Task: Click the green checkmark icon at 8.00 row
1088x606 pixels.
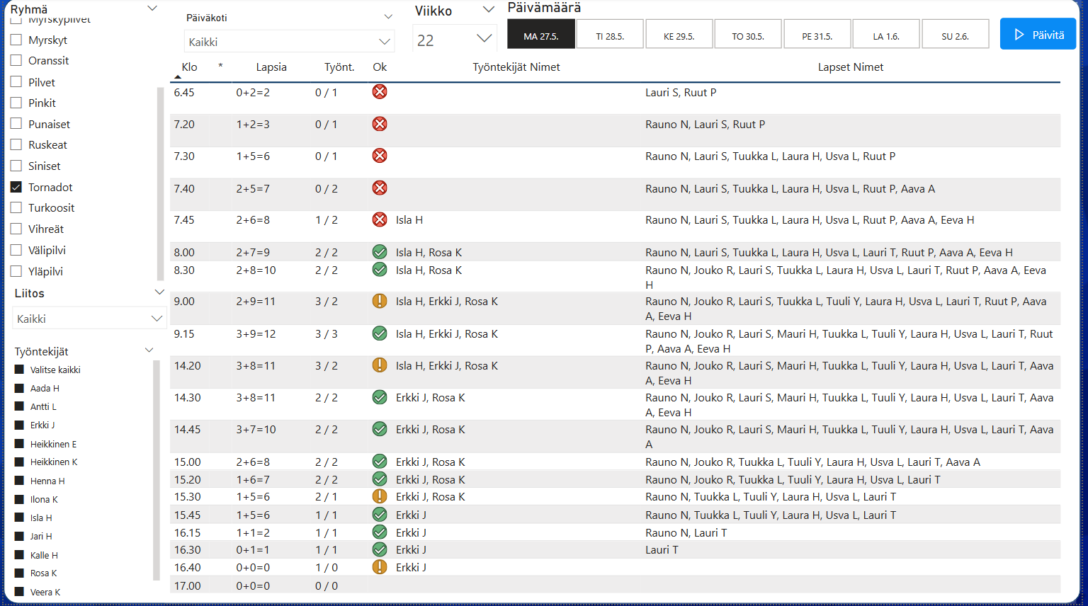Action: click(380, 252)
